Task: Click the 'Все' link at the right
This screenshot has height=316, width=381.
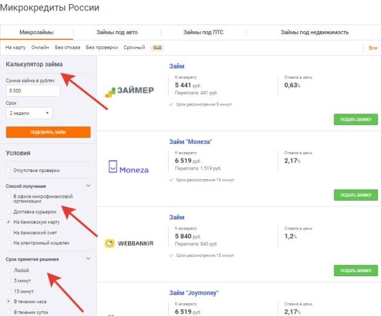Action: point(373,47)
